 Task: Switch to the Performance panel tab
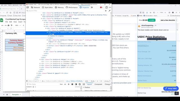click(x=72, y=7)
